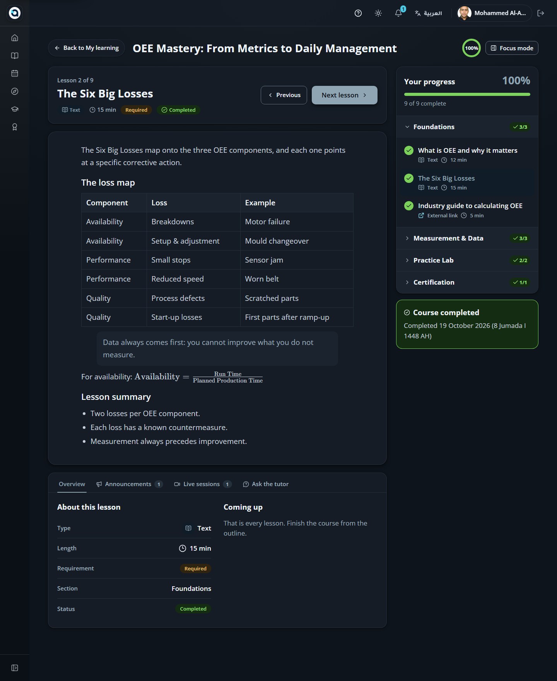Open the compass (explore) sidebar icon

click(x=15, y=91)
